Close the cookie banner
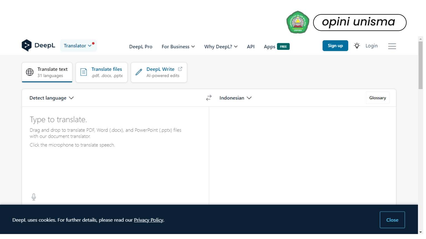 point(392,220)
